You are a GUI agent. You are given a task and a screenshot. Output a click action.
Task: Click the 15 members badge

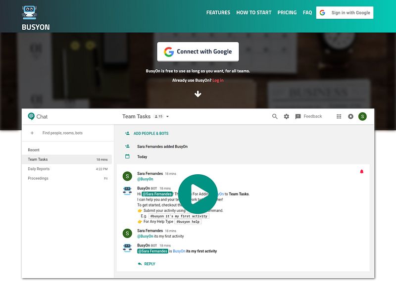pyautogui.click(x=158, y=116)
